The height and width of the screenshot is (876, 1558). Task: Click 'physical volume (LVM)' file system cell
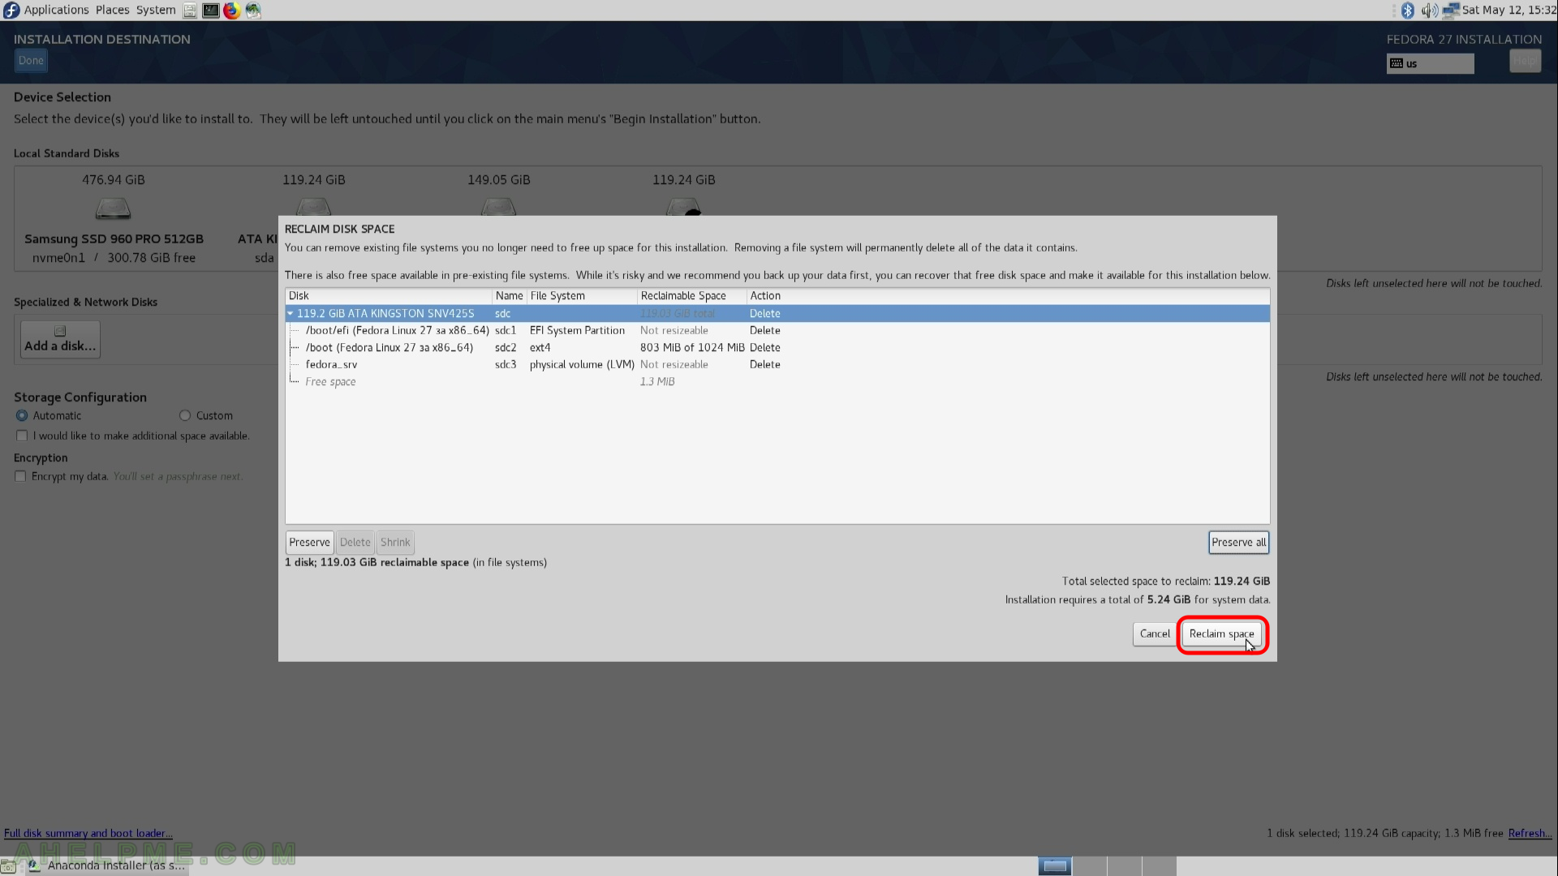tap(582, 364)
